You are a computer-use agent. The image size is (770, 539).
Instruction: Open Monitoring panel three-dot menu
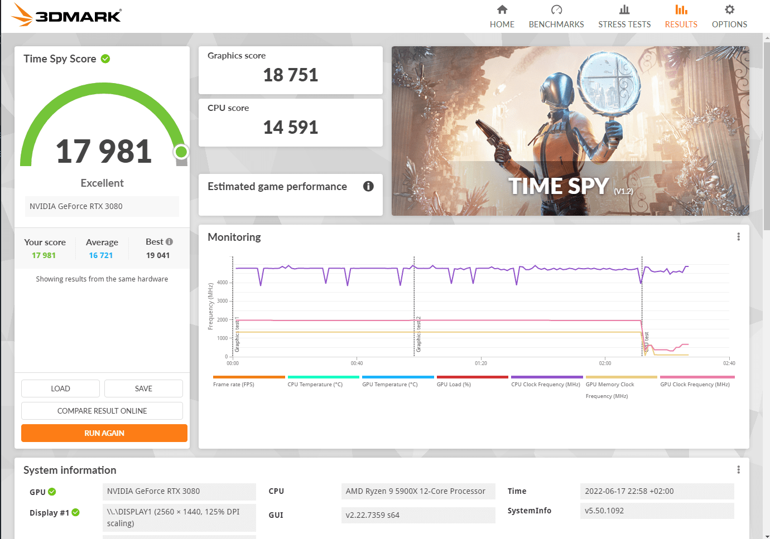[738, 237]
